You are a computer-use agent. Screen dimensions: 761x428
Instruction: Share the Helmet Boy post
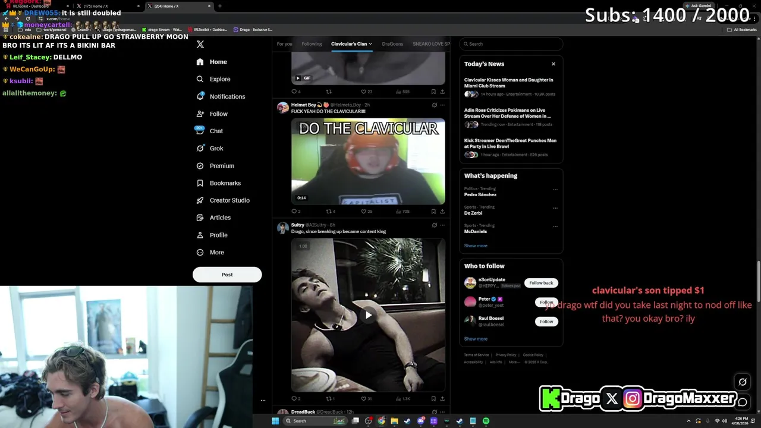click(x=442, y=211)
